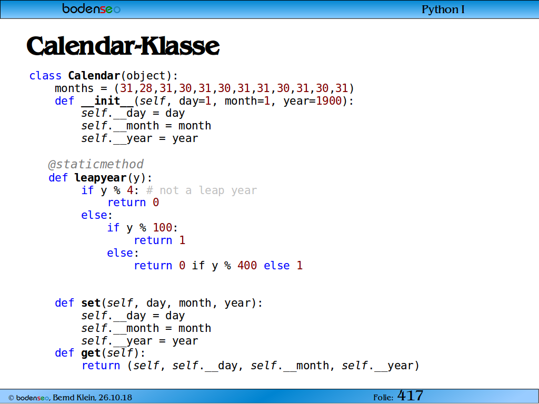Click the 'return 1' statement

coord(159,240)
